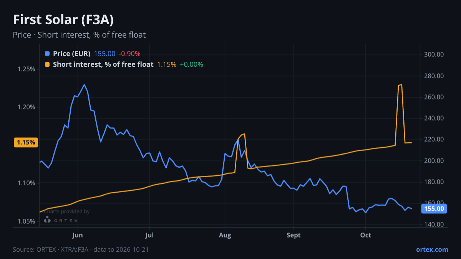This screenshot has width=461, height=259.
Task: Click the orange Short interest legend swatch
Action: pos(47,64)
